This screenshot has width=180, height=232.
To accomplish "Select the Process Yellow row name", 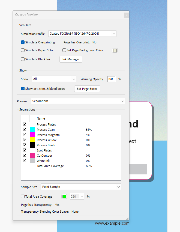I will 47,140.
